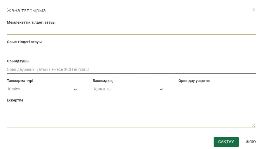Click the chevron arrow beside Келісу

75,89
